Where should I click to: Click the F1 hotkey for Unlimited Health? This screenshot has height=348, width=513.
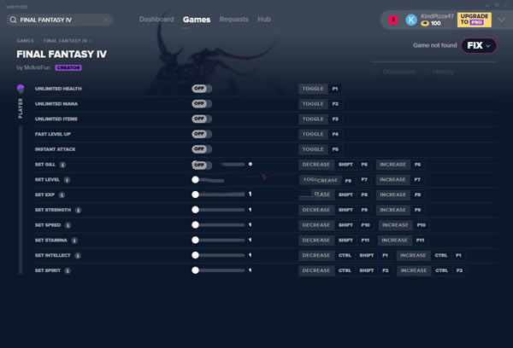335,89
